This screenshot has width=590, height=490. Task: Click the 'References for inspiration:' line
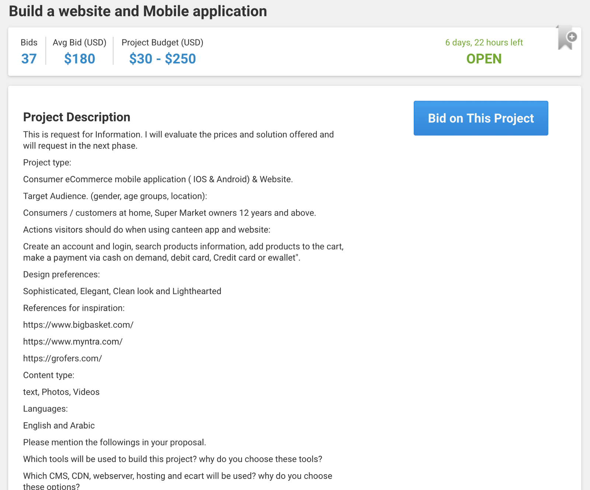point(74,308)
